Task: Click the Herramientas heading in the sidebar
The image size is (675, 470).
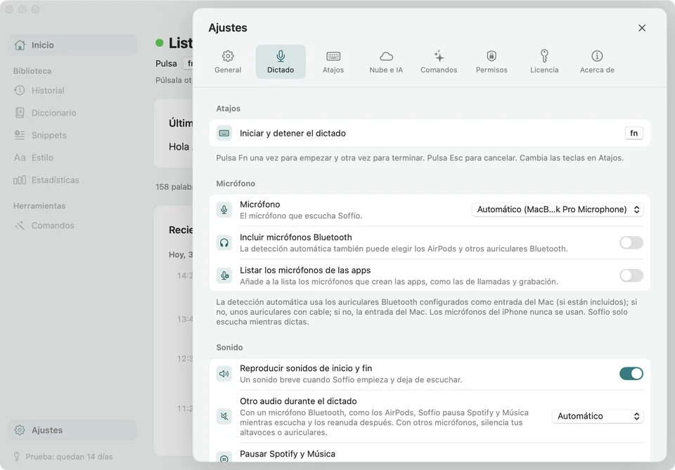Action: [39, 206]
